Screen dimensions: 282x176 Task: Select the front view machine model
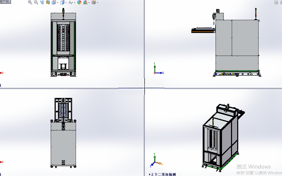63,43
